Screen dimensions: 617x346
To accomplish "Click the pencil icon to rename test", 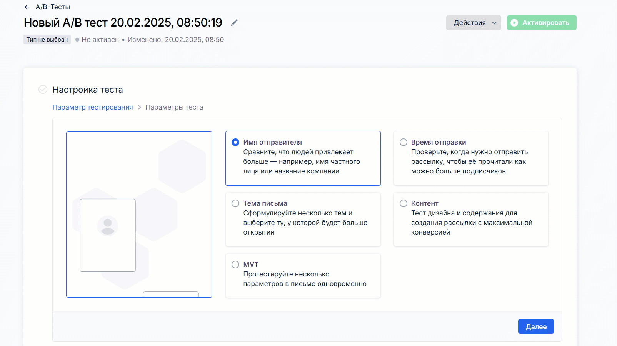I will (x=234, y=23).
